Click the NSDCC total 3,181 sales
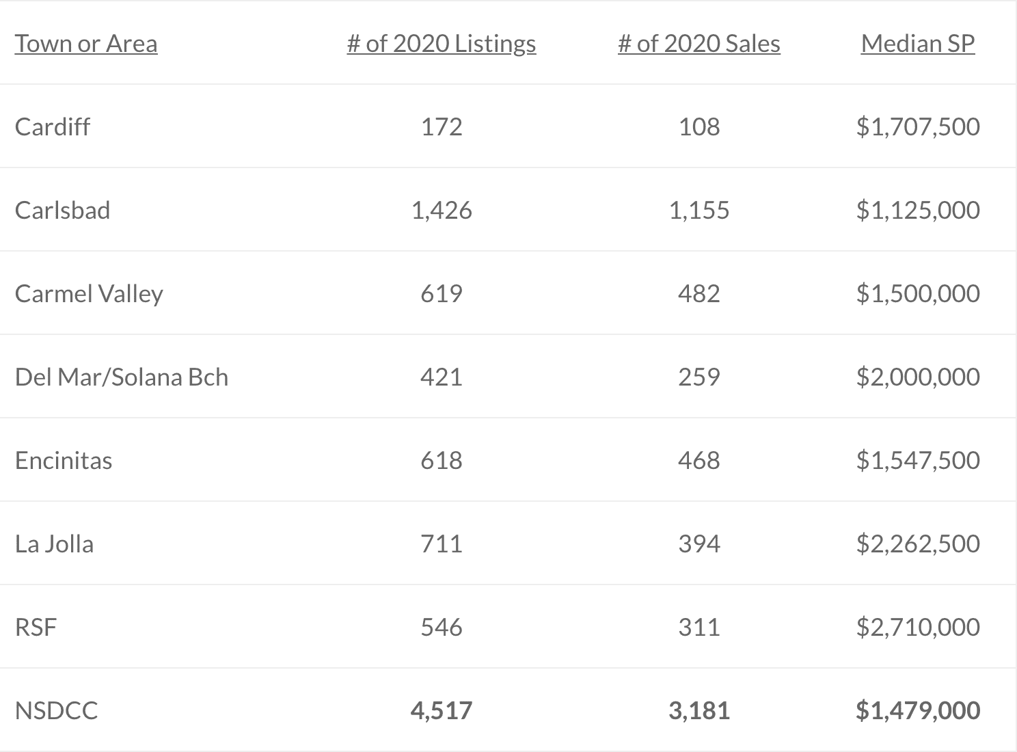Screen dimensions: 1017x752 point(699,711)
